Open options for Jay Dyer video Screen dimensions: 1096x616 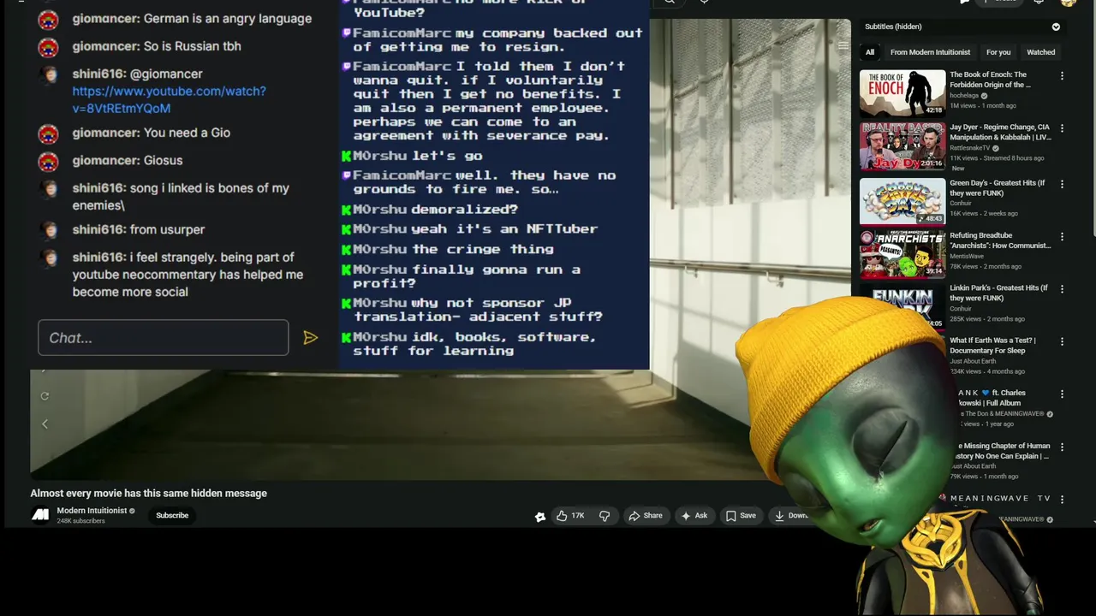coord(1062,128)
